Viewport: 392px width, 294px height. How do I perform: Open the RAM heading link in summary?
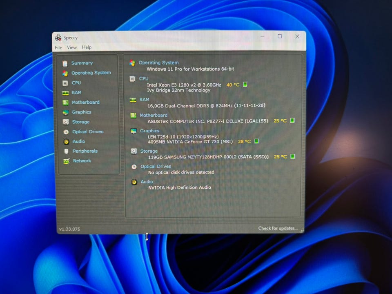coord(144,100)
